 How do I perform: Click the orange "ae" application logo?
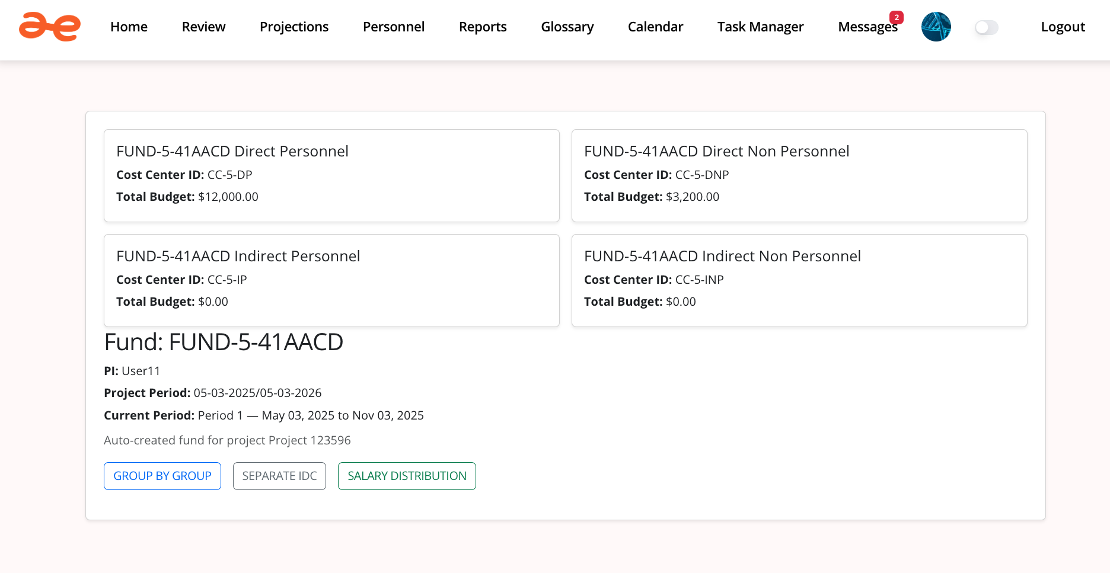(50, 27)
